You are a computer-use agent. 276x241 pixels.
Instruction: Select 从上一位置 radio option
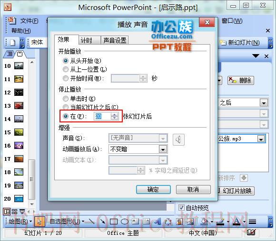(66, 69)
